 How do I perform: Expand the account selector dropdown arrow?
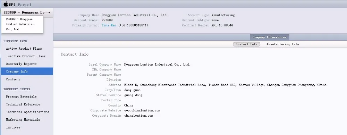(49, 12)
